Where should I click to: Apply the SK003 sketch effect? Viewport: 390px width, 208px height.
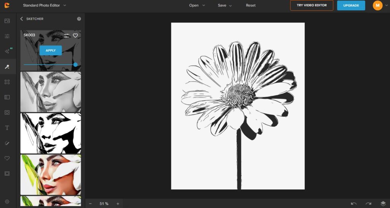click(x=51, y=50)
